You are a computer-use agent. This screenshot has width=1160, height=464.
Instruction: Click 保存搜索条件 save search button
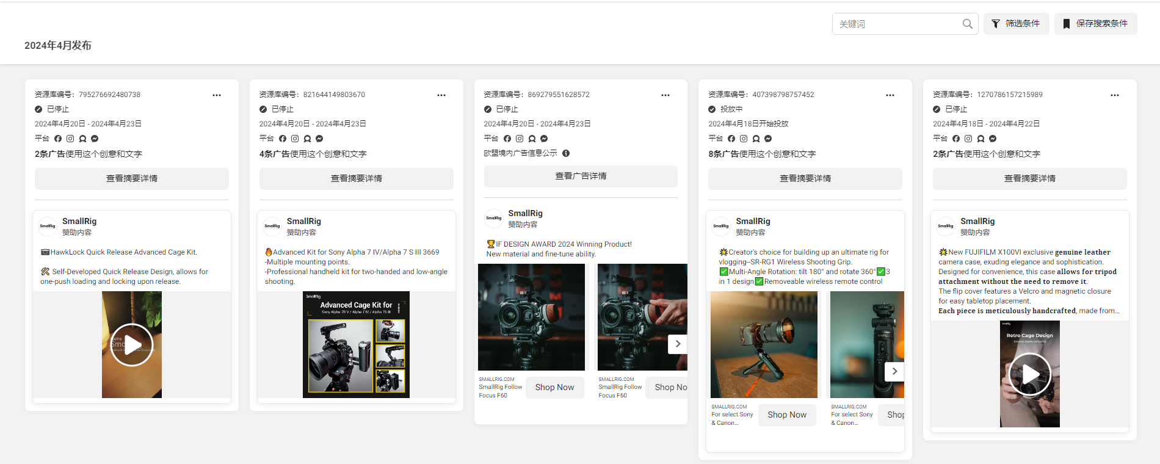[1095, 24]
